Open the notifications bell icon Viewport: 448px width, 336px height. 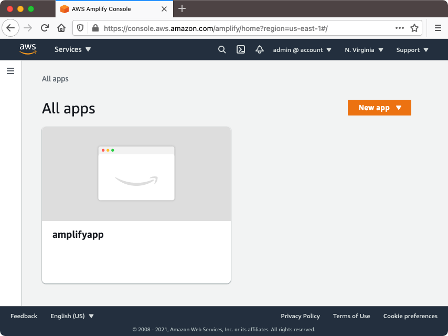260,50
